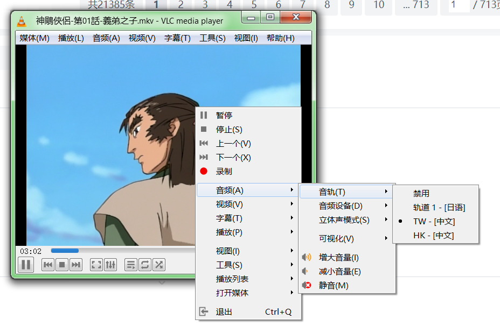Expand 字幕(T) submenu in context menu
The height and width of the screenshot is (326, 500).
coord(248,218)
